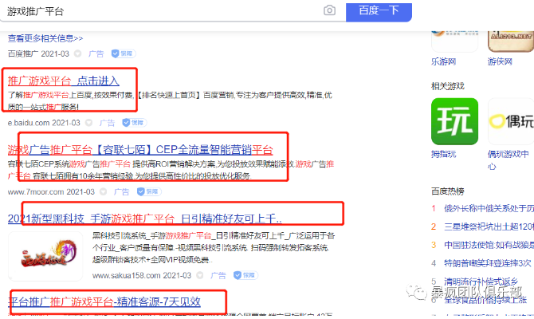Open hot item 三星堆祭祀坑出土超120
This screenshot has width=534, height=319.
tap(489, 226)
